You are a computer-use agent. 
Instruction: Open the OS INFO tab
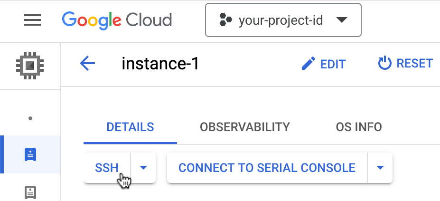pyautogui.click(x=358, y=127)
